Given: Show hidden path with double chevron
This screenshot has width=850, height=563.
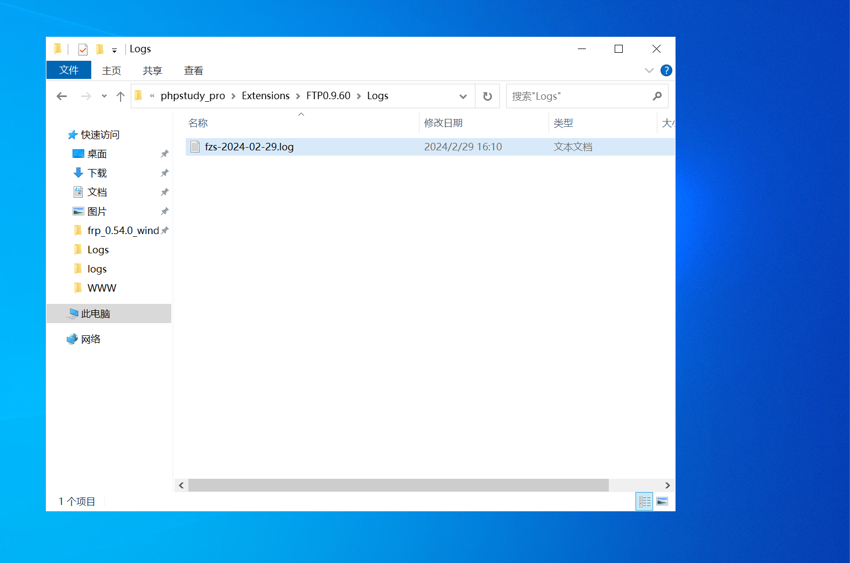Looking at the screenshot, I should (152, 96).
